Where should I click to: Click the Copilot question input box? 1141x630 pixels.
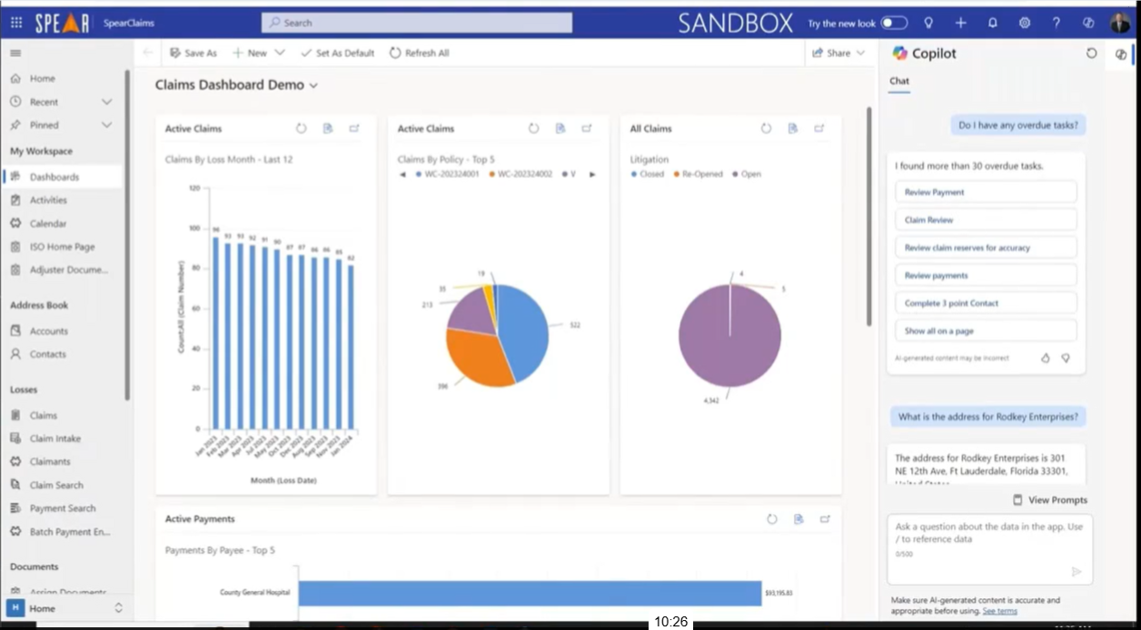tap(988, 539)
